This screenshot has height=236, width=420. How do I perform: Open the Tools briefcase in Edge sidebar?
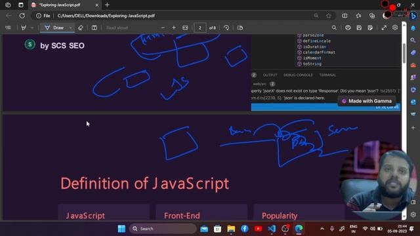point(413,65)
